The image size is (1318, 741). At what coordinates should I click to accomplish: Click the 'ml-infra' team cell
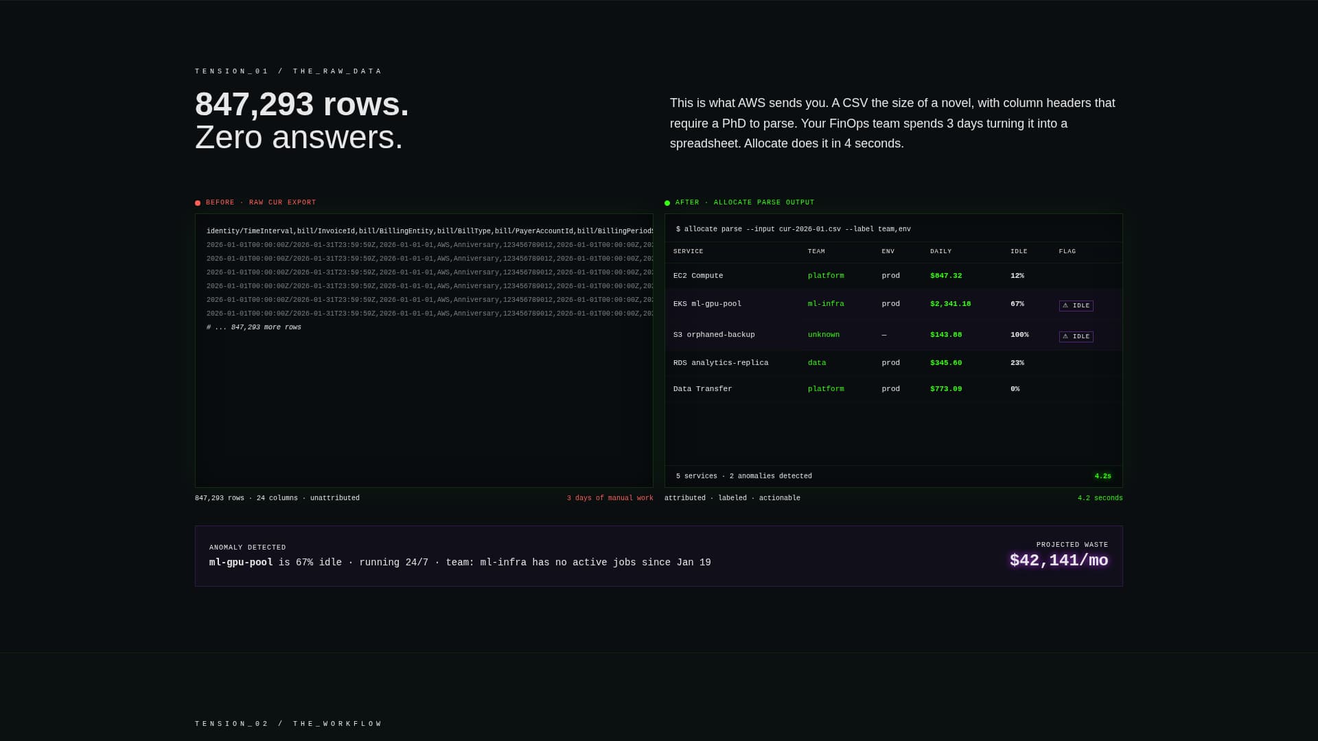(x=826, y=304)
